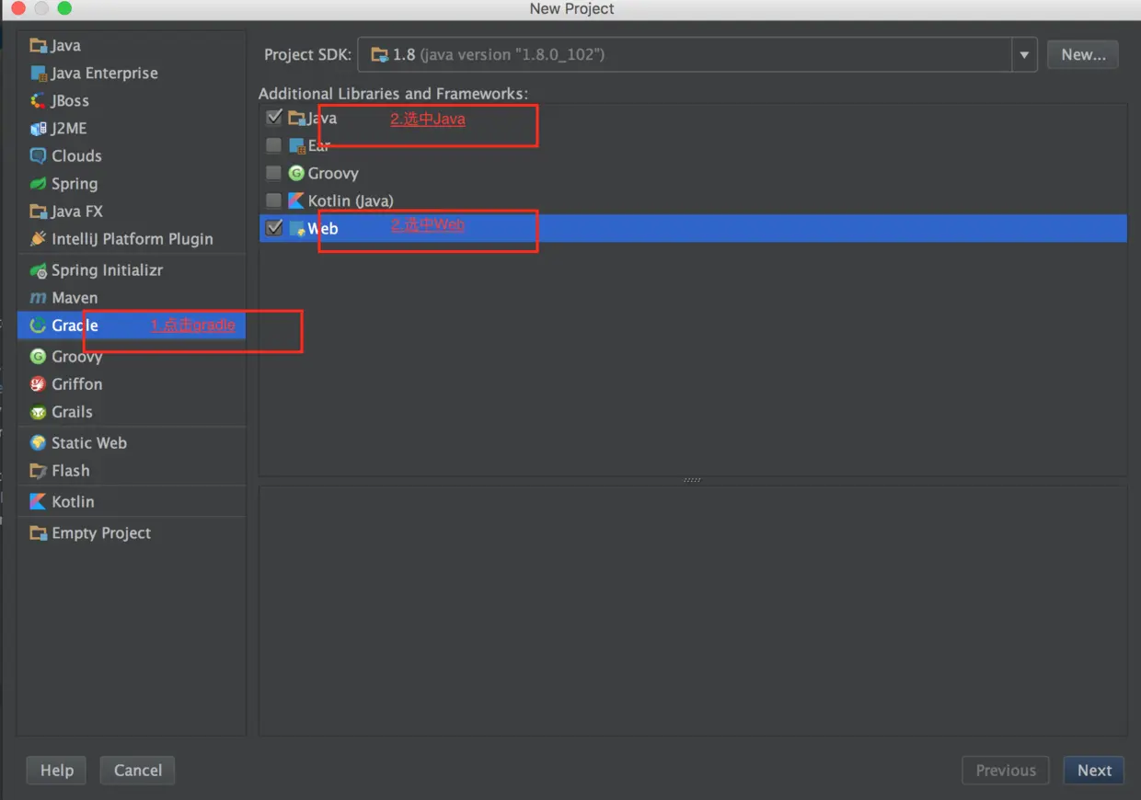Select Spring project type
Image resolution: width=1141 pixels, height=800 pixels.
click(132, 184)
